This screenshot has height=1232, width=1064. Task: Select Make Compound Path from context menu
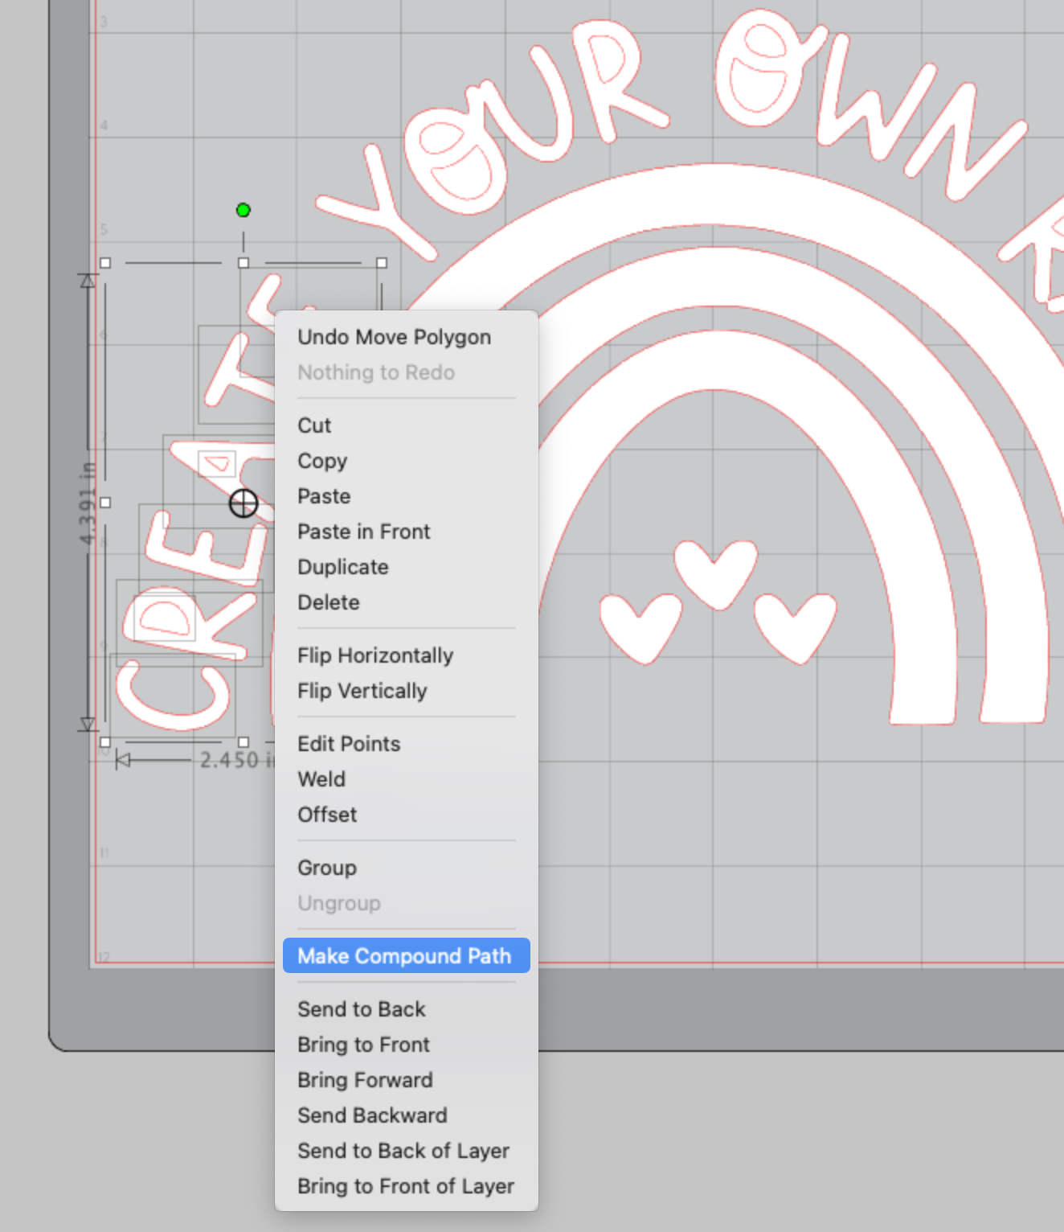point(404,955)
